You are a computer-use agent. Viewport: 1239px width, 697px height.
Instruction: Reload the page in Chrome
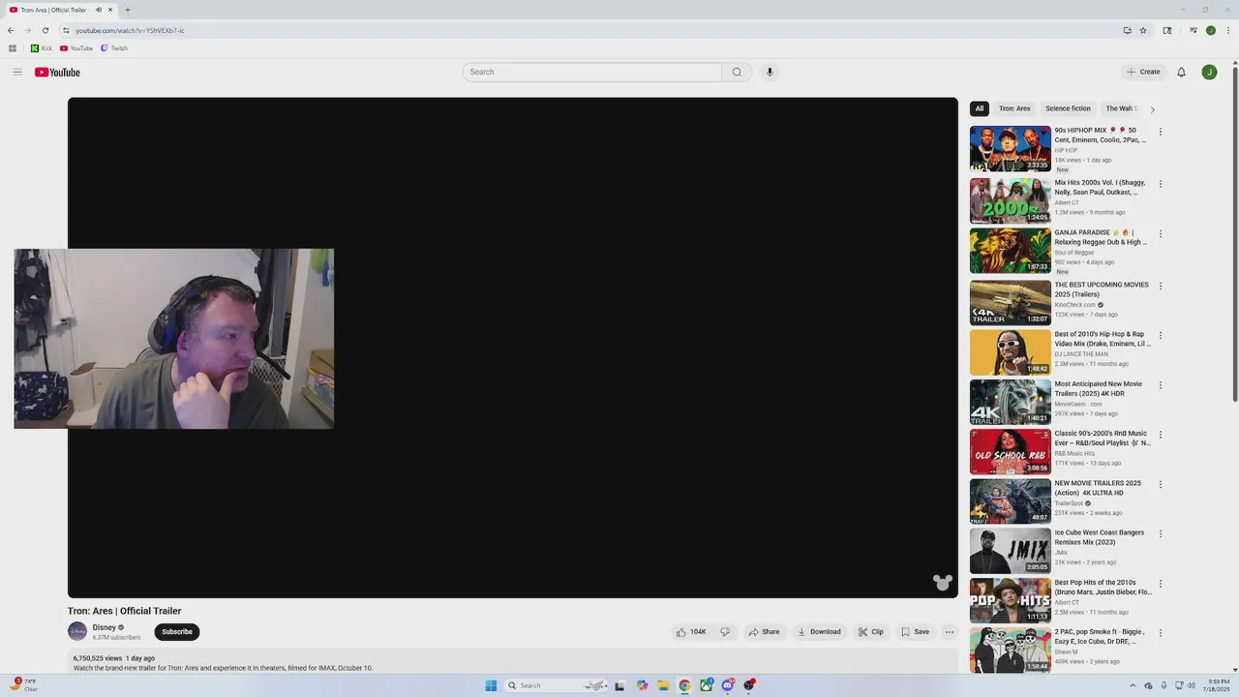click(x=45, y=30)
